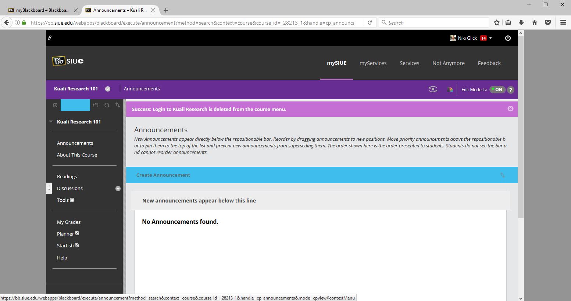Collapse the Kuali Research 101 menu section
Image resolution: width=571 pixels, height=301 pixels.
click(51, 122)
